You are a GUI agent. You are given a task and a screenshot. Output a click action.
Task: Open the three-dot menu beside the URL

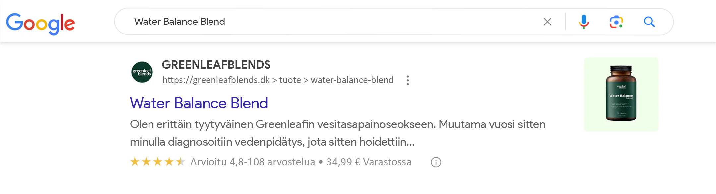[x=408, y=80]
